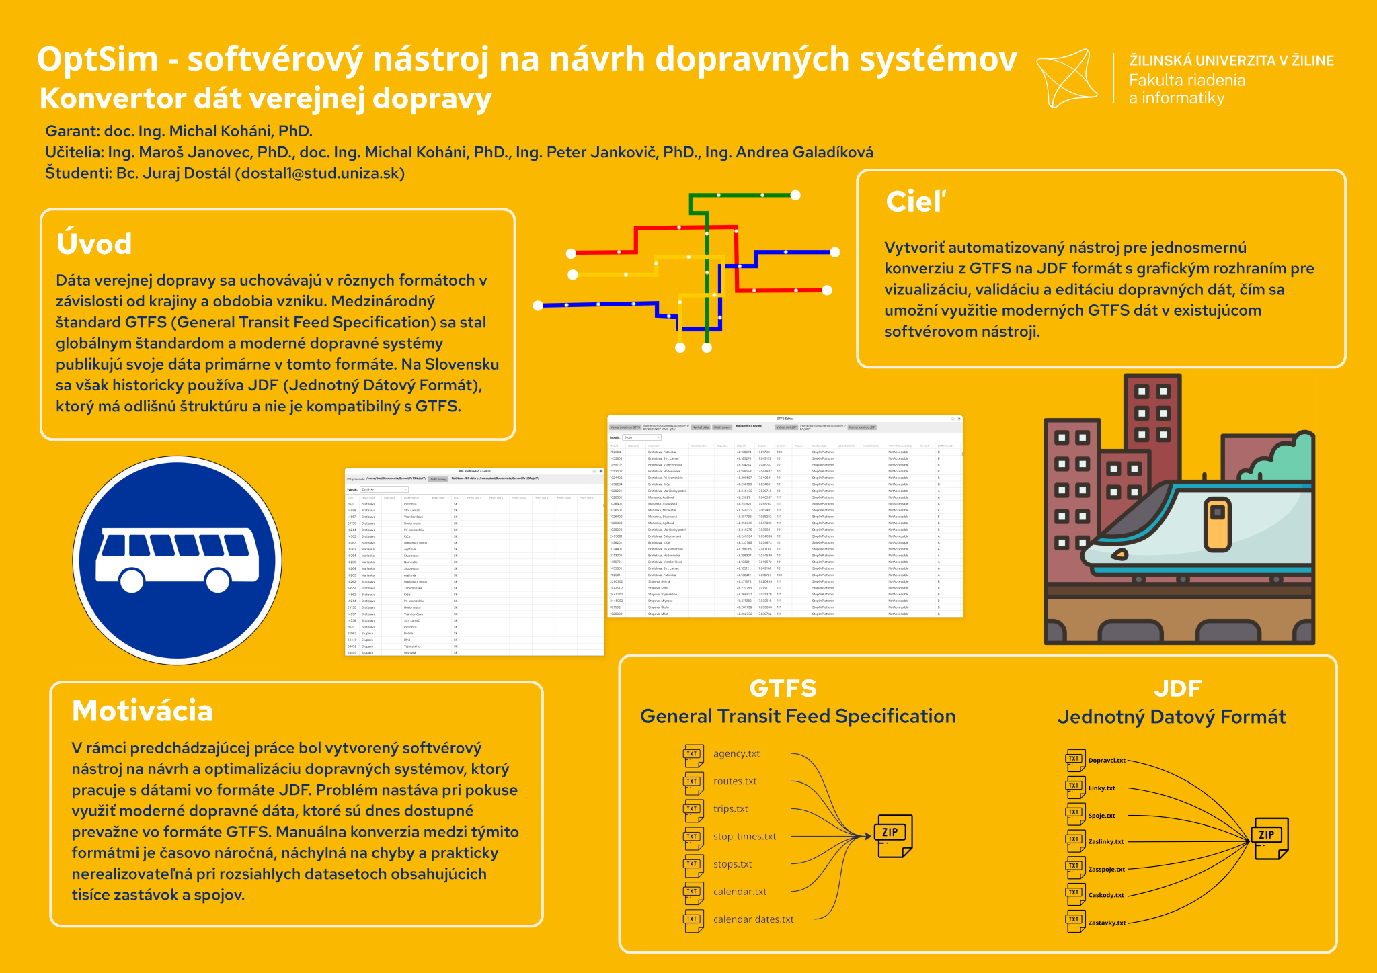Click JDF Prehliadač a Editor window title
The height and width of the screenshot is (973, 1377).
click(474, 471)
